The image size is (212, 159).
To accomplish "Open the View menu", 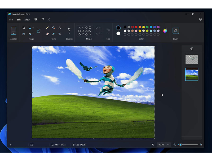I will pos(27,20).
